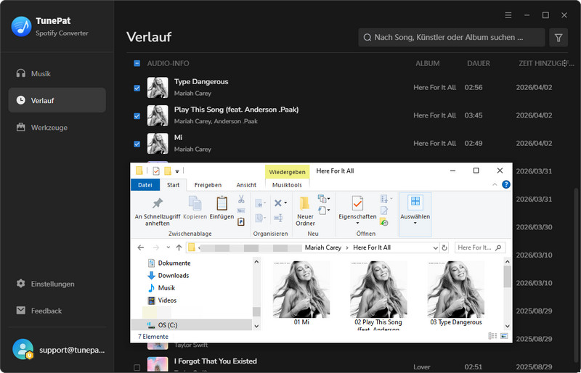Click the Eigenschaften checkmark icon
This screenshot has width=581, height=373.
(x=357, y=203)
